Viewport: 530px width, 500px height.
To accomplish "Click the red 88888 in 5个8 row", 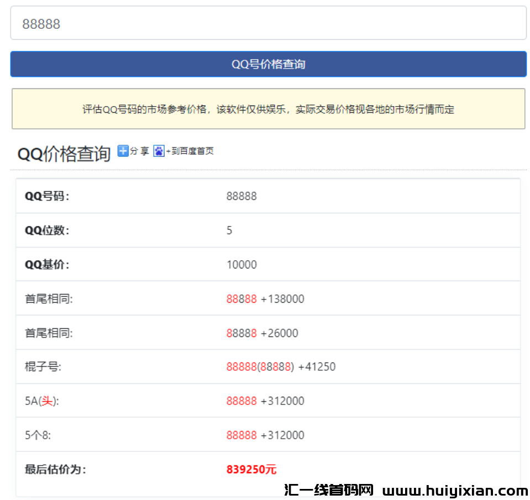I will [239, 435].
